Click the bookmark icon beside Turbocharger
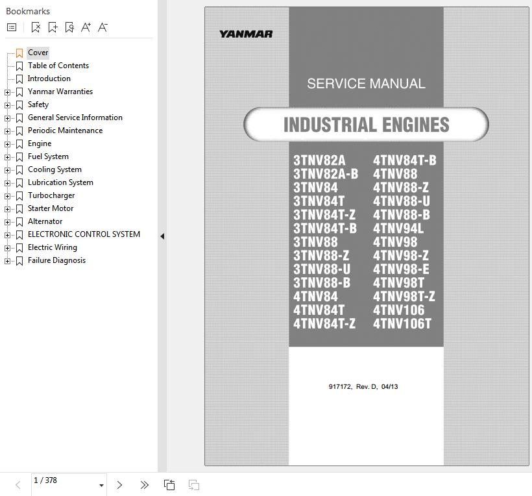The height and width of the screenshot is (496, 532). [19, 196]
